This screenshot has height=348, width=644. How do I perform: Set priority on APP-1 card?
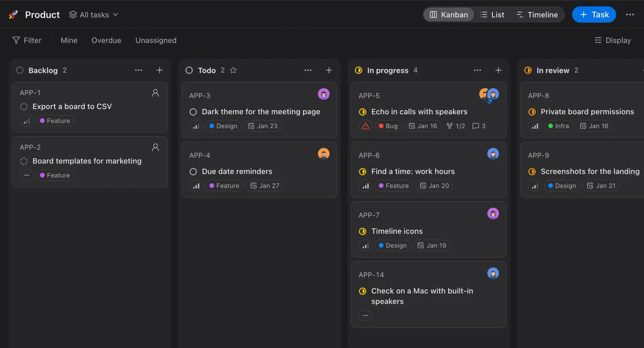point(27,121)
